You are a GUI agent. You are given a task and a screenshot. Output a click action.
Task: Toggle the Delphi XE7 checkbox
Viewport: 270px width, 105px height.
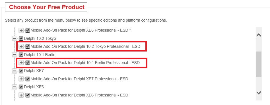pos(21,71)
